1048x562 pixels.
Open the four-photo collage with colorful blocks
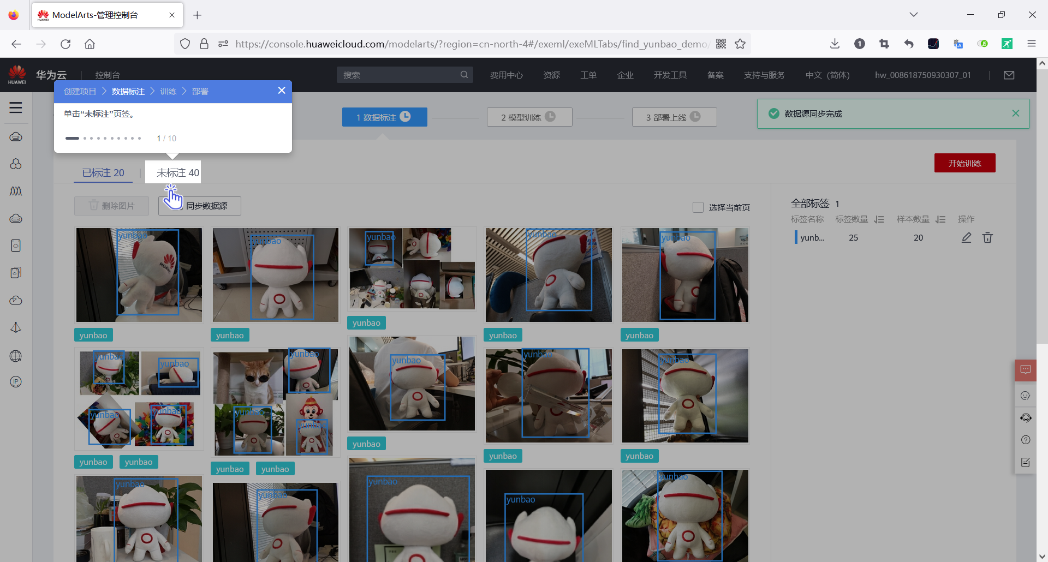[139, 398]
